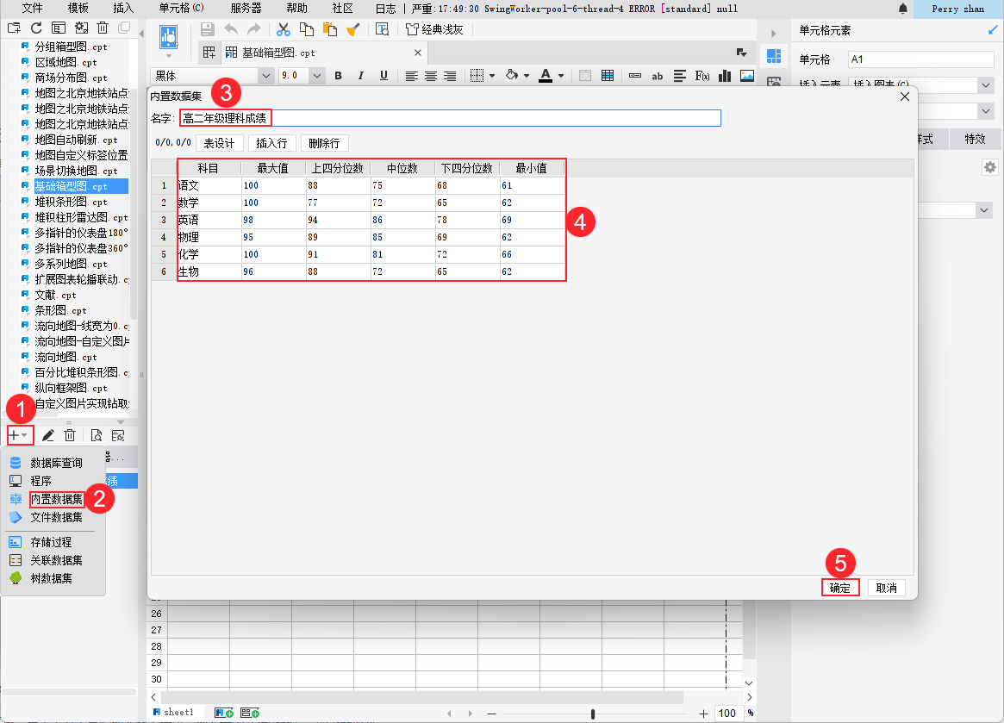Viewport: 1004px width, 723px height.
Task: Click the Paste clipboard icon
Action: 330,29
